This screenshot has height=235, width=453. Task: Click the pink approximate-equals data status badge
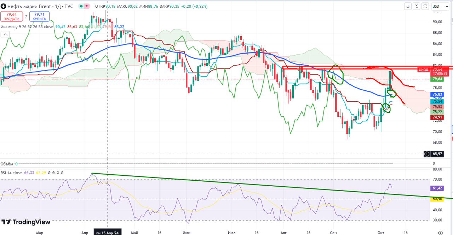pyautogui.click(x=87, y=6)
